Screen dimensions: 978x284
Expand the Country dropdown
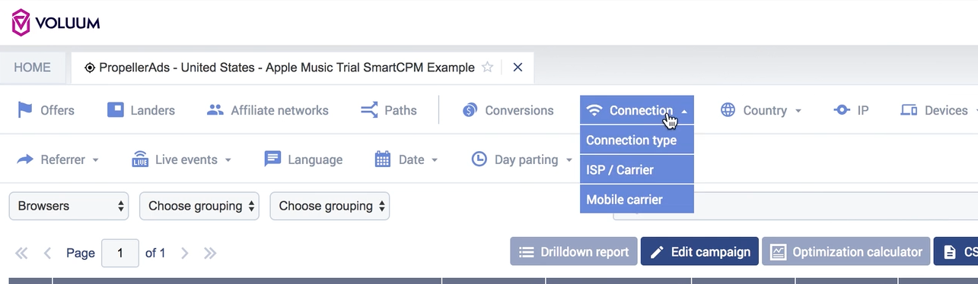coord(761,110)
